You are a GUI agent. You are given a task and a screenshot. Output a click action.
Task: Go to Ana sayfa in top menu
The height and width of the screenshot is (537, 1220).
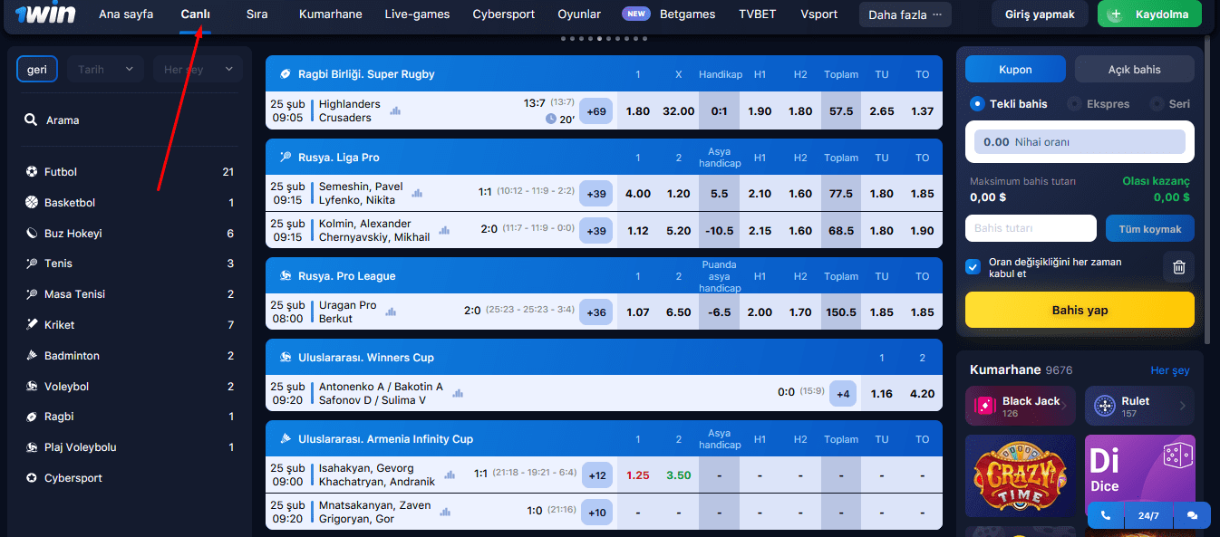point(126,14)
